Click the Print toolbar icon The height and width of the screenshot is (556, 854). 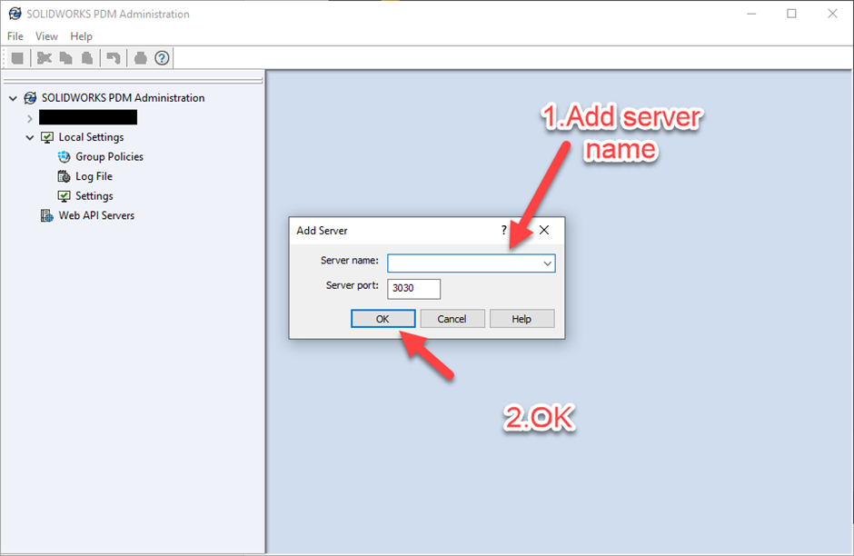(141, 58)
